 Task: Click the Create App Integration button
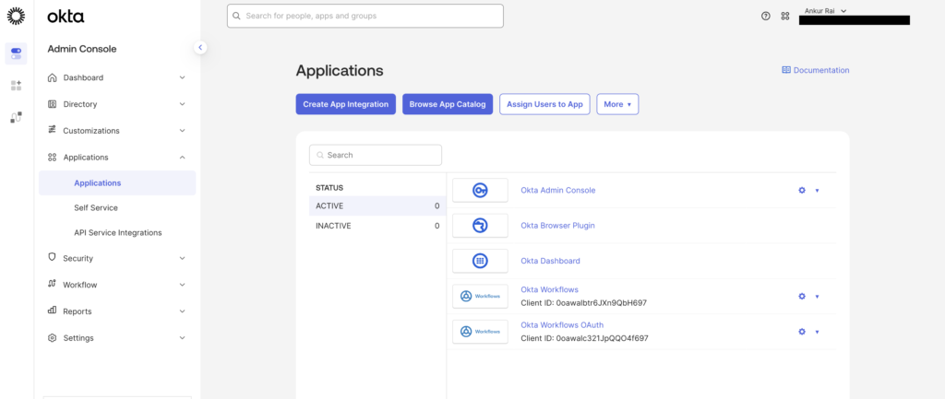346,104
